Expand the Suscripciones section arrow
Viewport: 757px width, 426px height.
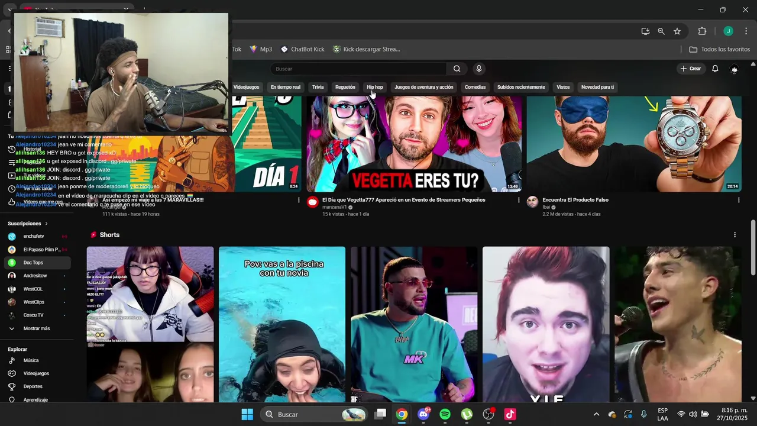point(46,224)
